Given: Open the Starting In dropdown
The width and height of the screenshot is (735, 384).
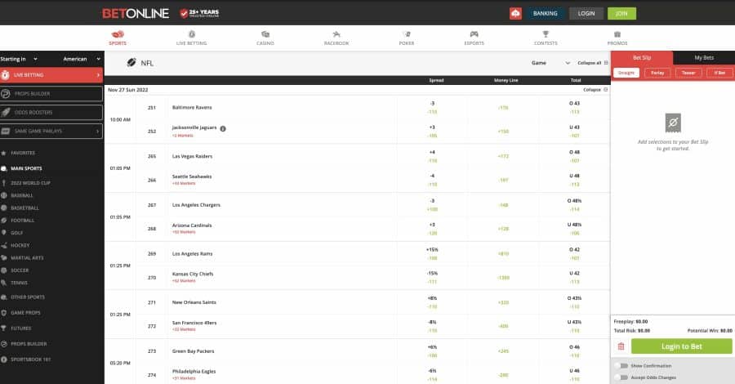Looking at the screenshot, I should (19, 59).
